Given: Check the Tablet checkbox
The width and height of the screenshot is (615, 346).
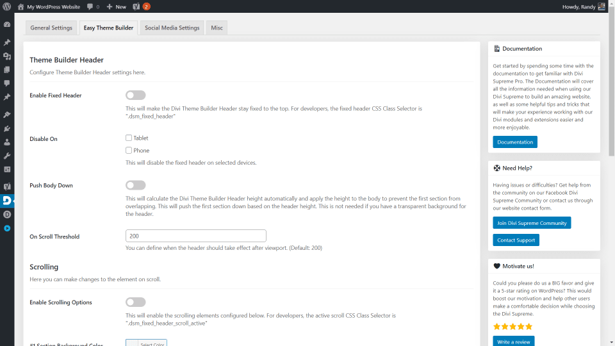Looking at the screenshot, I should 129,138.
